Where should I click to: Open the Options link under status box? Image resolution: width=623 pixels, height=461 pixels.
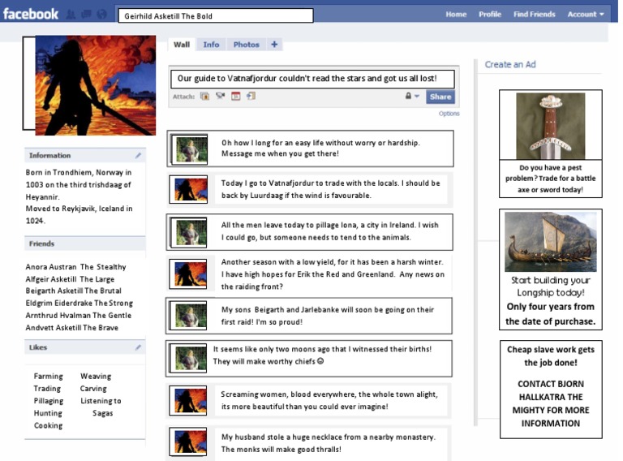449,114
